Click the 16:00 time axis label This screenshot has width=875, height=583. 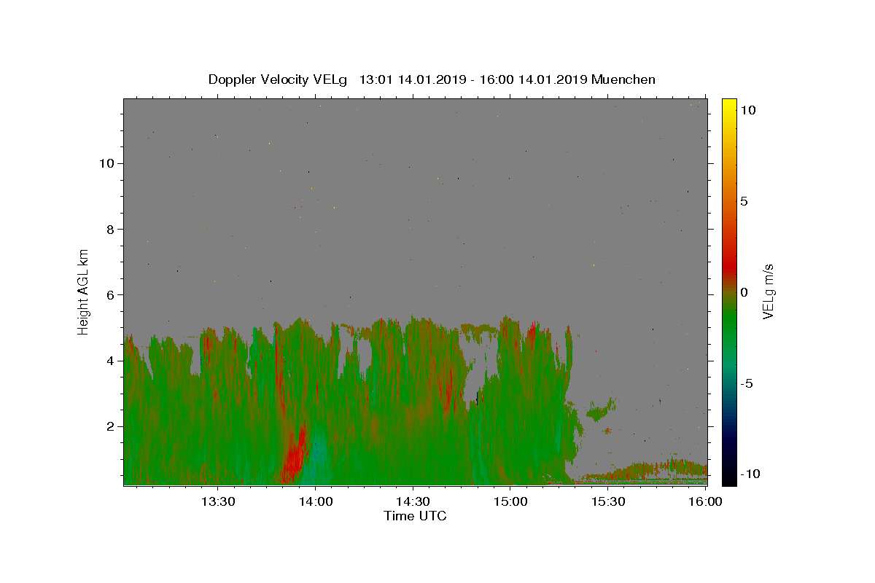point(705,502)
